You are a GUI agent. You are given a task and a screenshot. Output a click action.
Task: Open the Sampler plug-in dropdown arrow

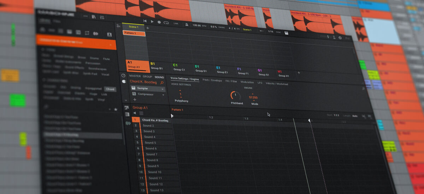pos(163,89)
